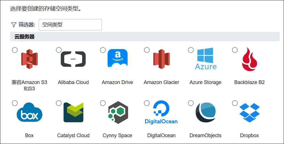The image size is (284, 144).
Task: Click the Amazon Glacier red logo
Action: (x=161, y=59)
